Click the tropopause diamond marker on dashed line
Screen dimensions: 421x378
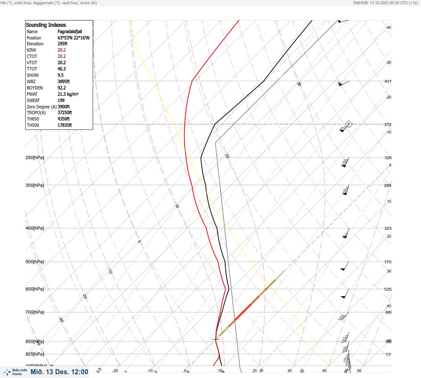tap(348, 124)
